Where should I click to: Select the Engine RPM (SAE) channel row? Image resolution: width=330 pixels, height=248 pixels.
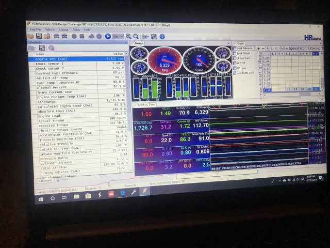pos(77,59)
